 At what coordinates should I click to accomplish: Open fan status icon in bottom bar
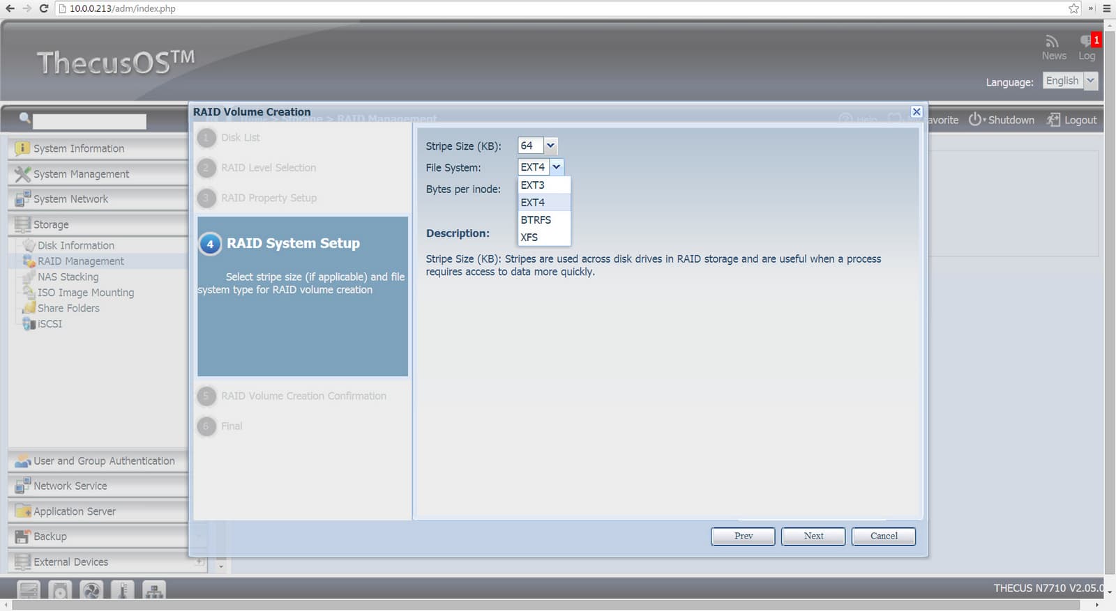pos(91,590)
